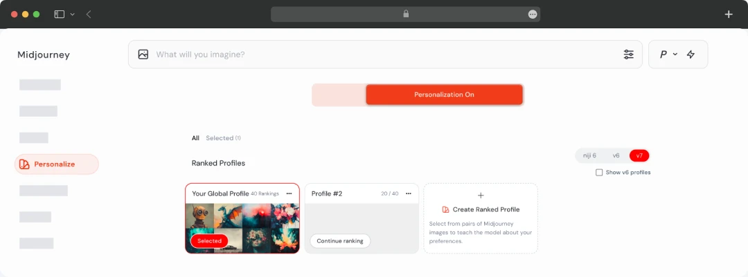This screenshot has width=748, height=277.
Task: Expand the dropdown chevron beside P
Action: click(675, 55)
